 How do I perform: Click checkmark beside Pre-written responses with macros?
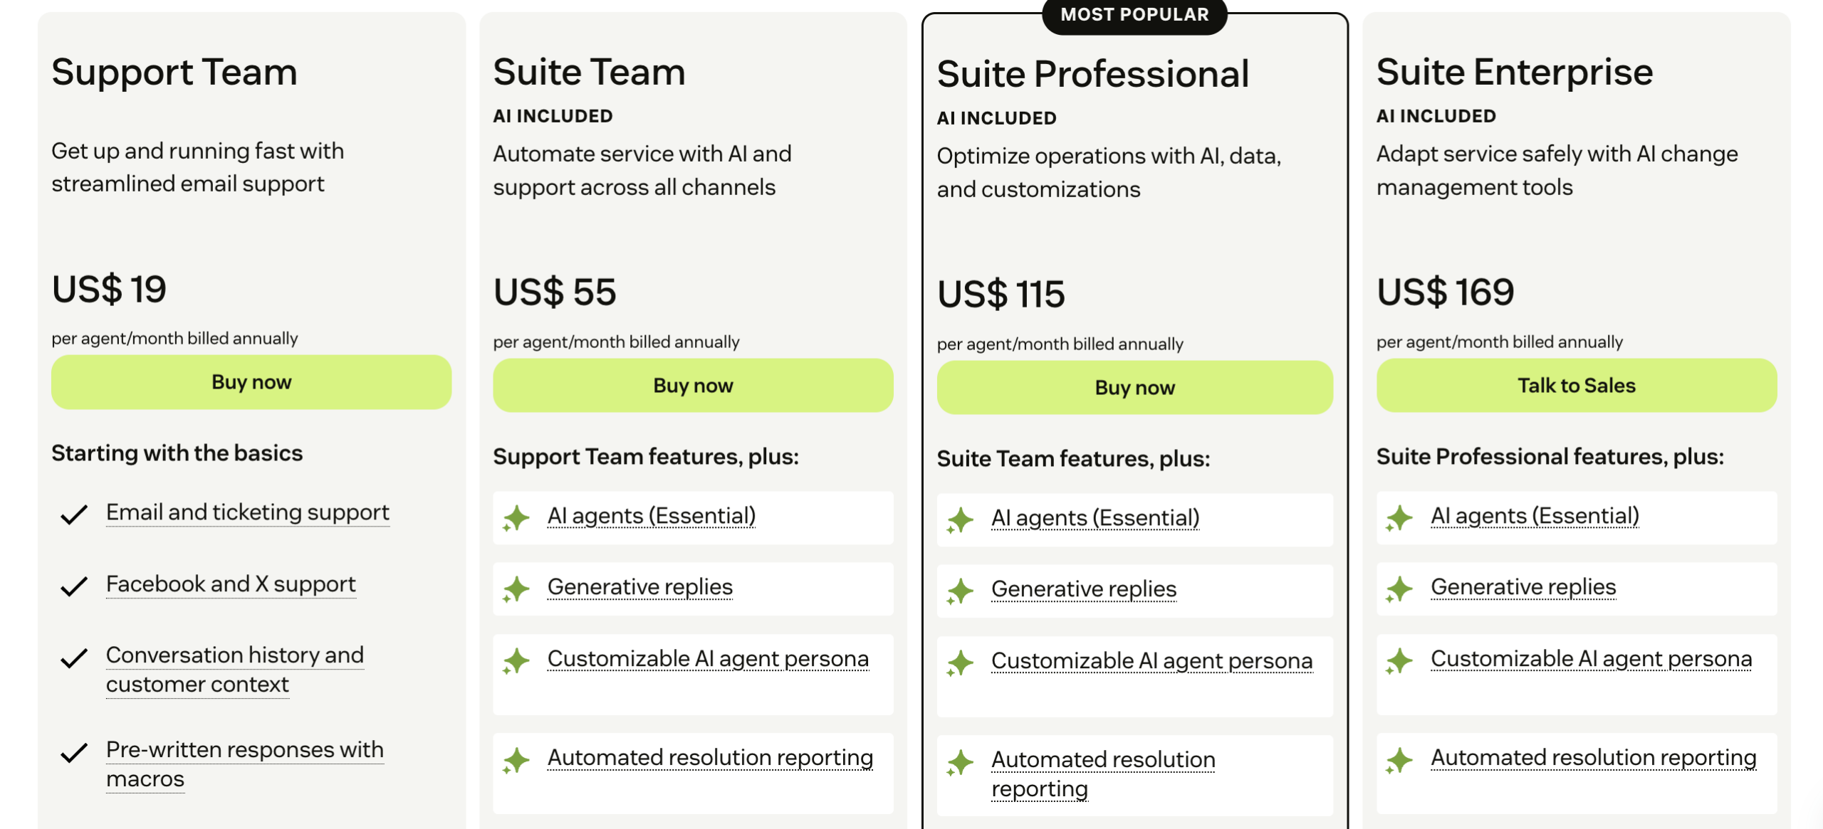pyautogui.click(x=74, y=751)
